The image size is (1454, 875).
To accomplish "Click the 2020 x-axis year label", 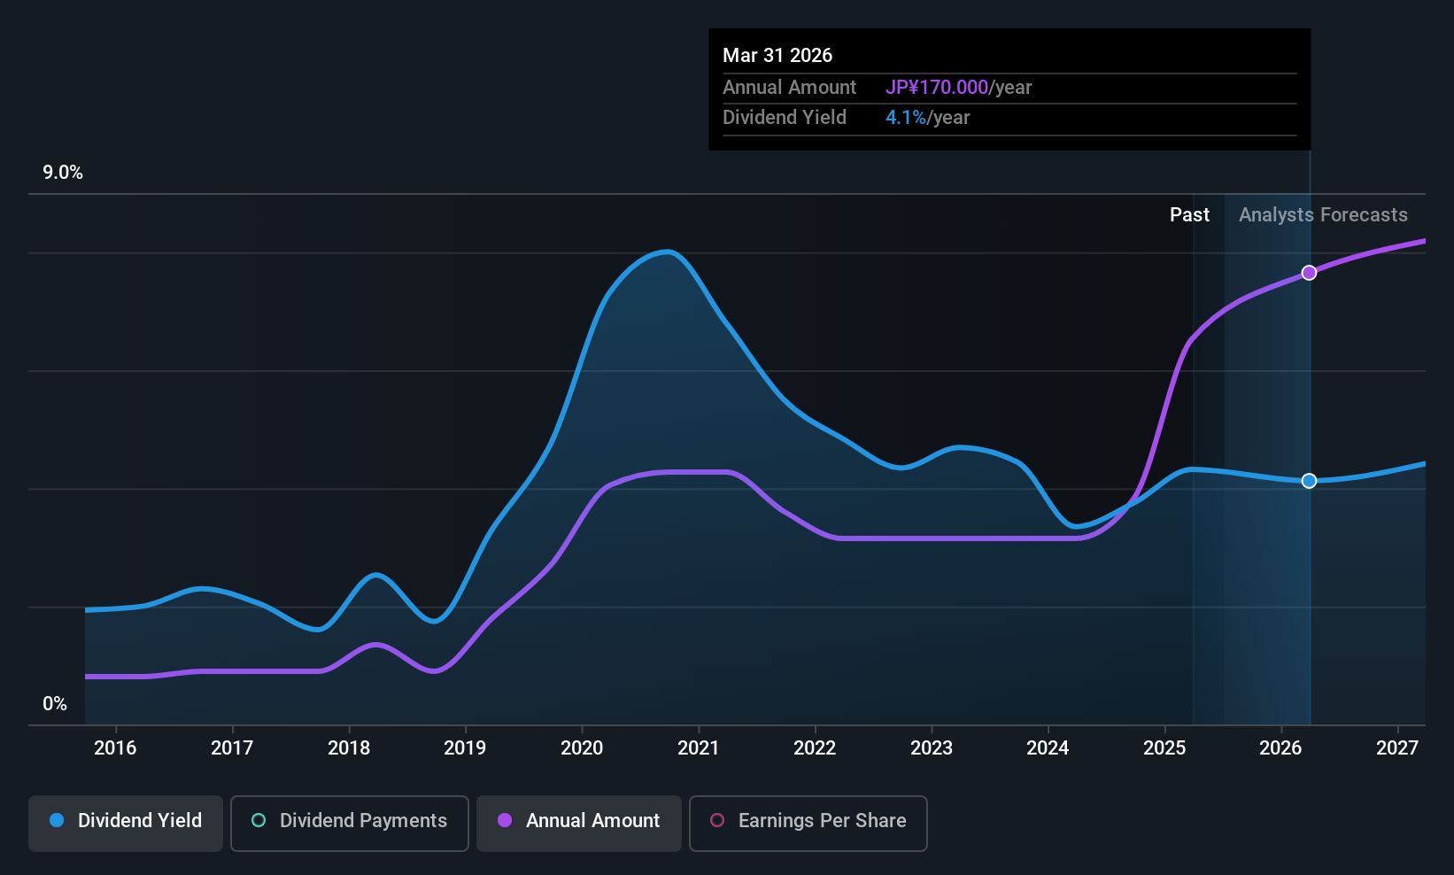I will point(582,747).
